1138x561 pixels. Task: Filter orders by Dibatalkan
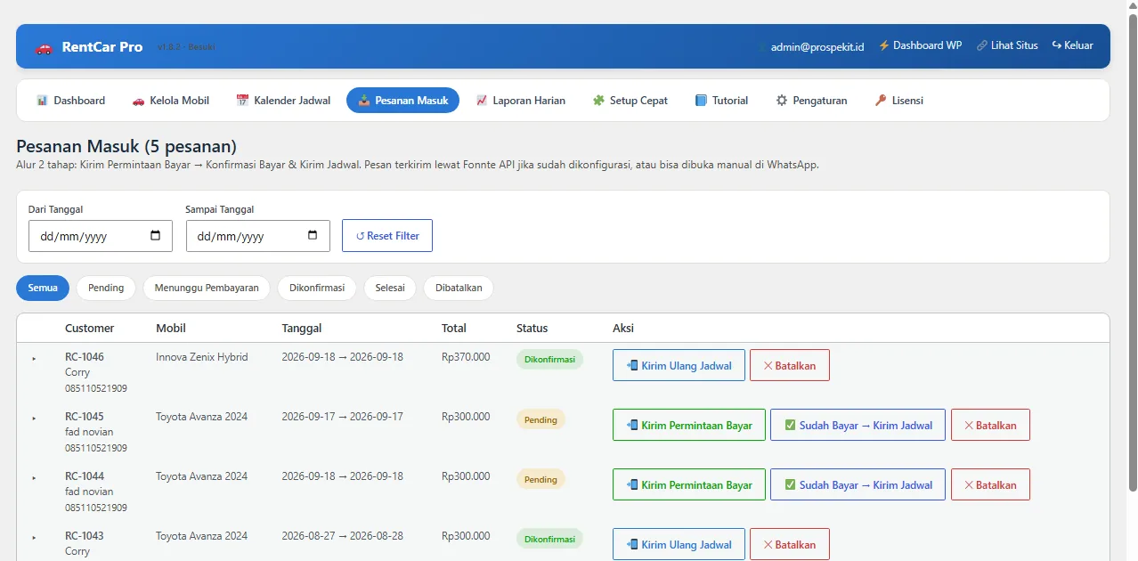point(459,288)
